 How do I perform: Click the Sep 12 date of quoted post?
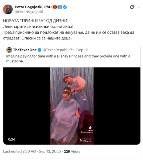[82, 50]
